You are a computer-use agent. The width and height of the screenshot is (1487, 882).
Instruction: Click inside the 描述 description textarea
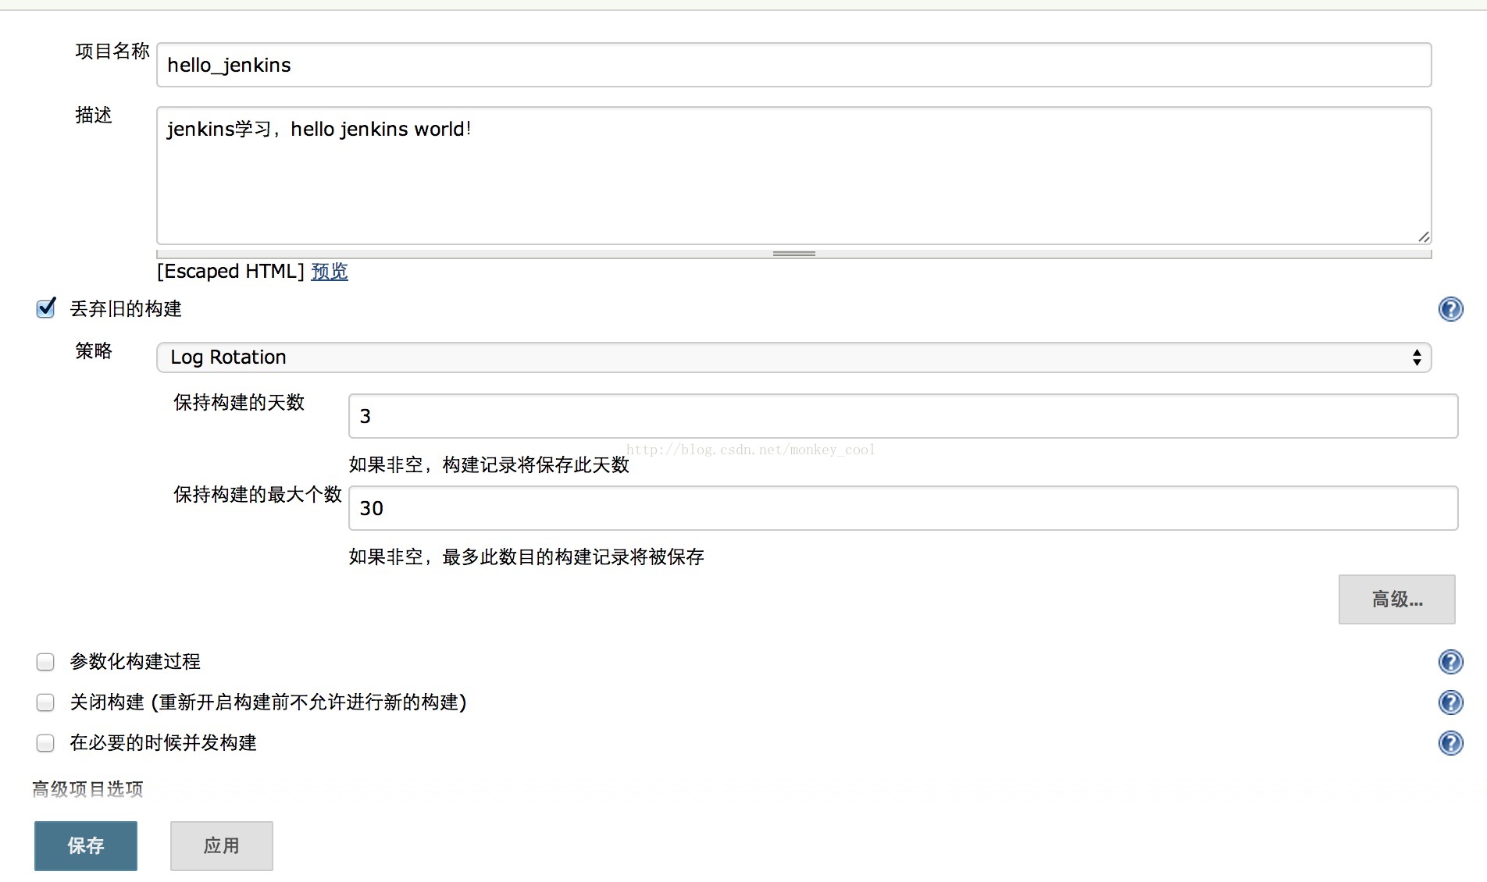pos(793,176)
